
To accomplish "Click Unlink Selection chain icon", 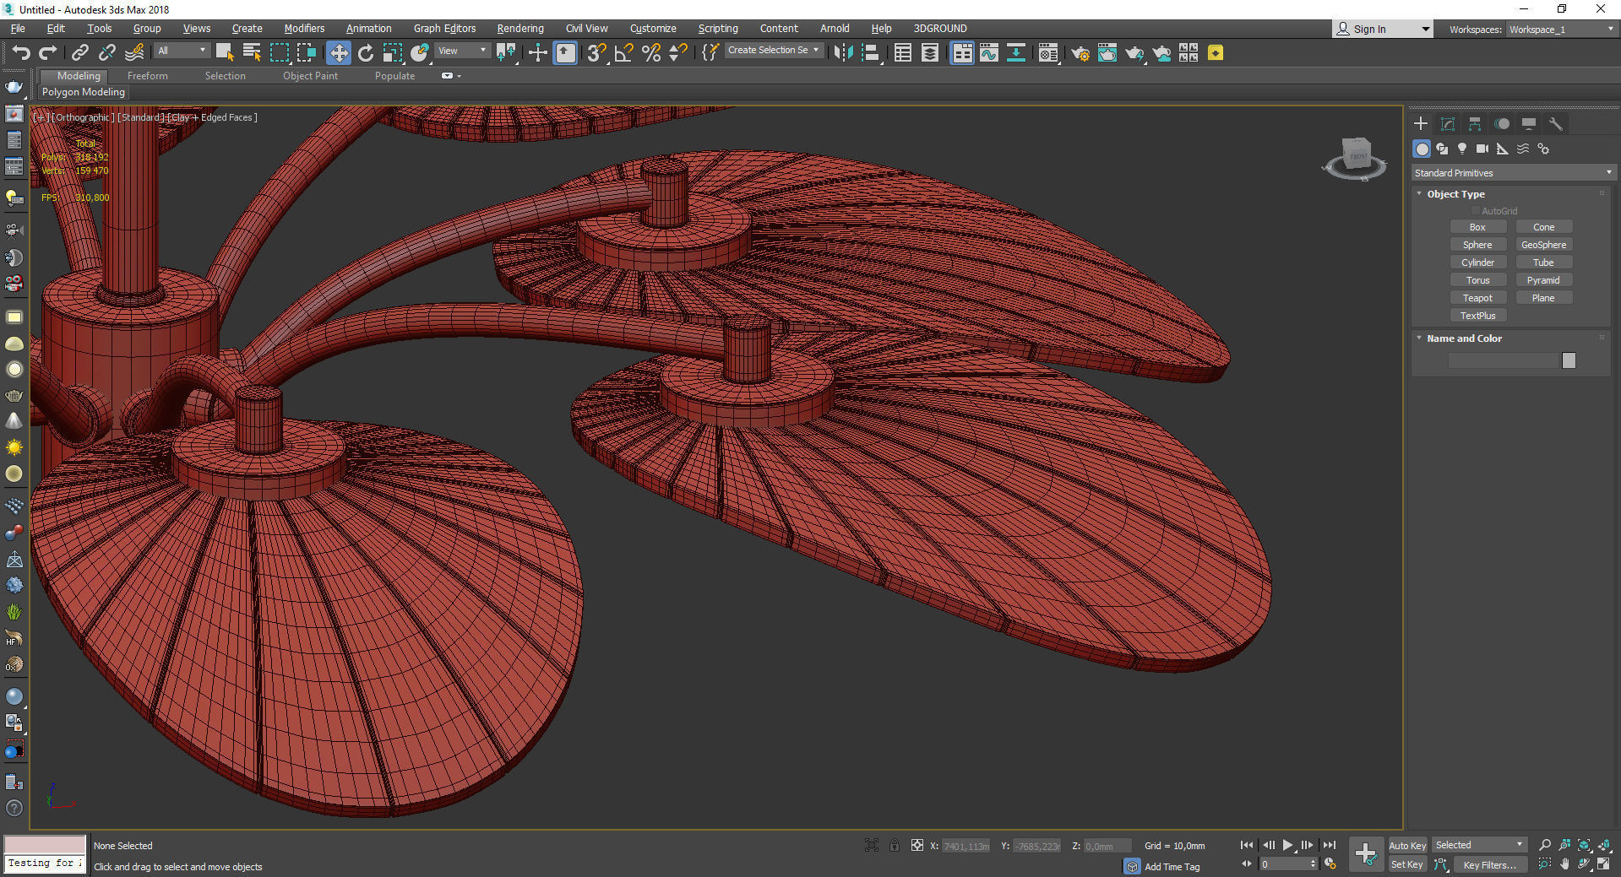I will pos(106,53).
